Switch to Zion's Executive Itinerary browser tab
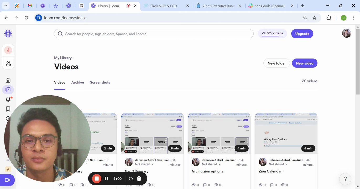The image size is (360, 189). (x=218, y=6)
